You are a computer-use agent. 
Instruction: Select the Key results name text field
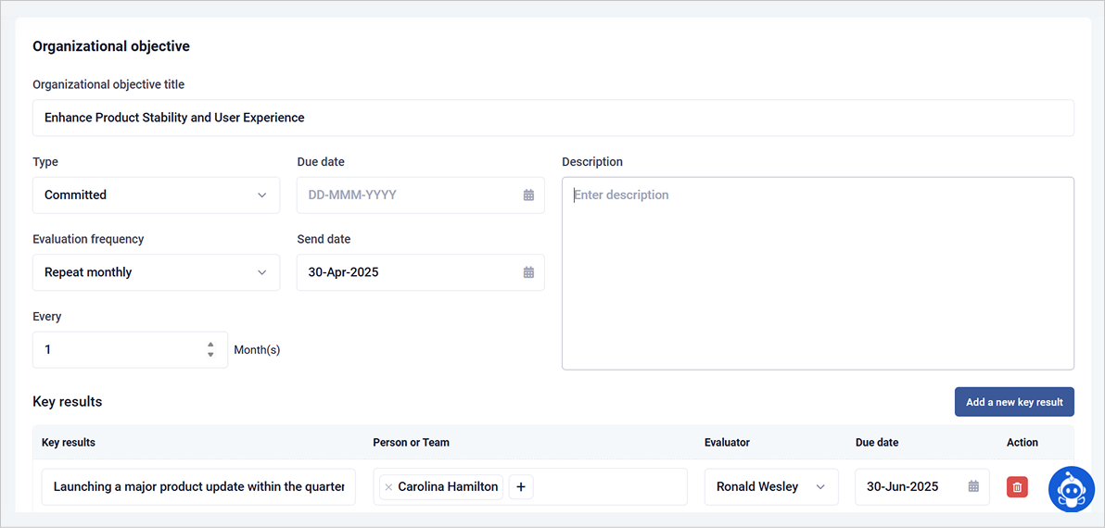[x=198, y=487]
